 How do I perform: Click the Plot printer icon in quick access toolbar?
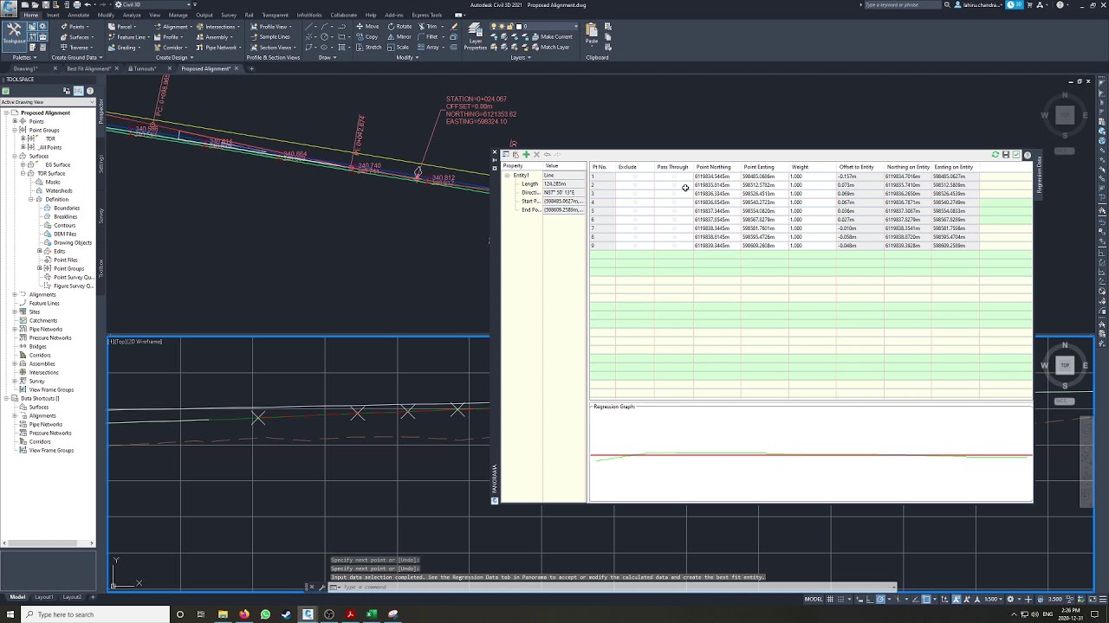pos(77,4)
